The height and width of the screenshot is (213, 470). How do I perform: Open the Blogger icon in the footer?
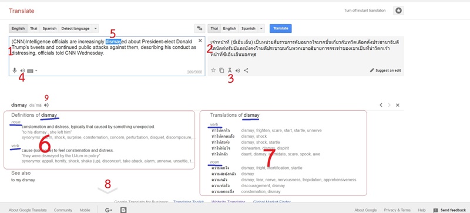point(123,210)
